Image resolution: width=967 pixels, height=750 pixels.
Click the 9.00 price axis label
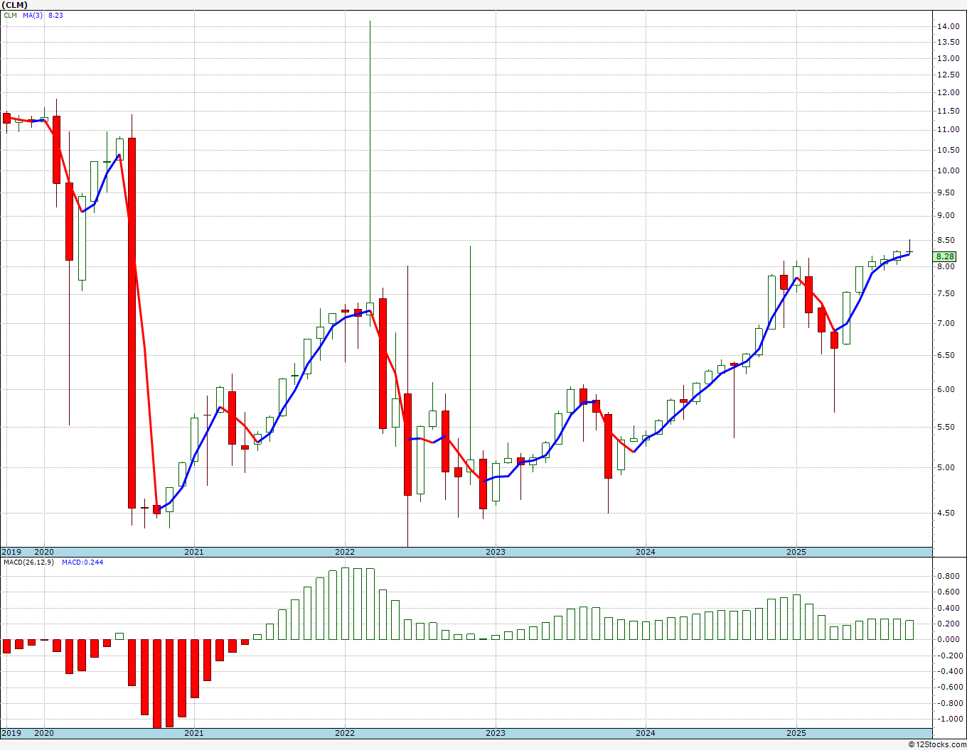(946, 215)
